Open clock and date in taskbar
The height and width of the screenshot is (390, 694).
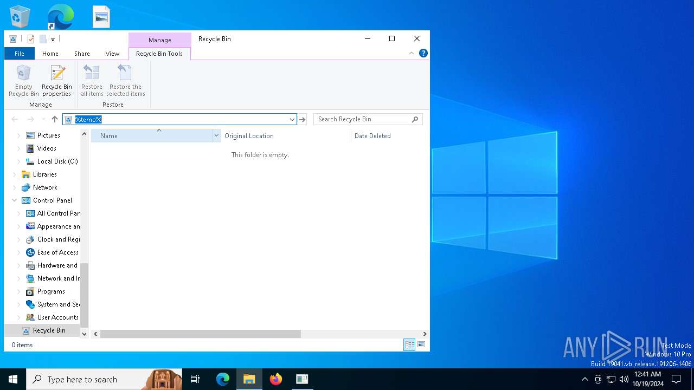pos(648,379)
